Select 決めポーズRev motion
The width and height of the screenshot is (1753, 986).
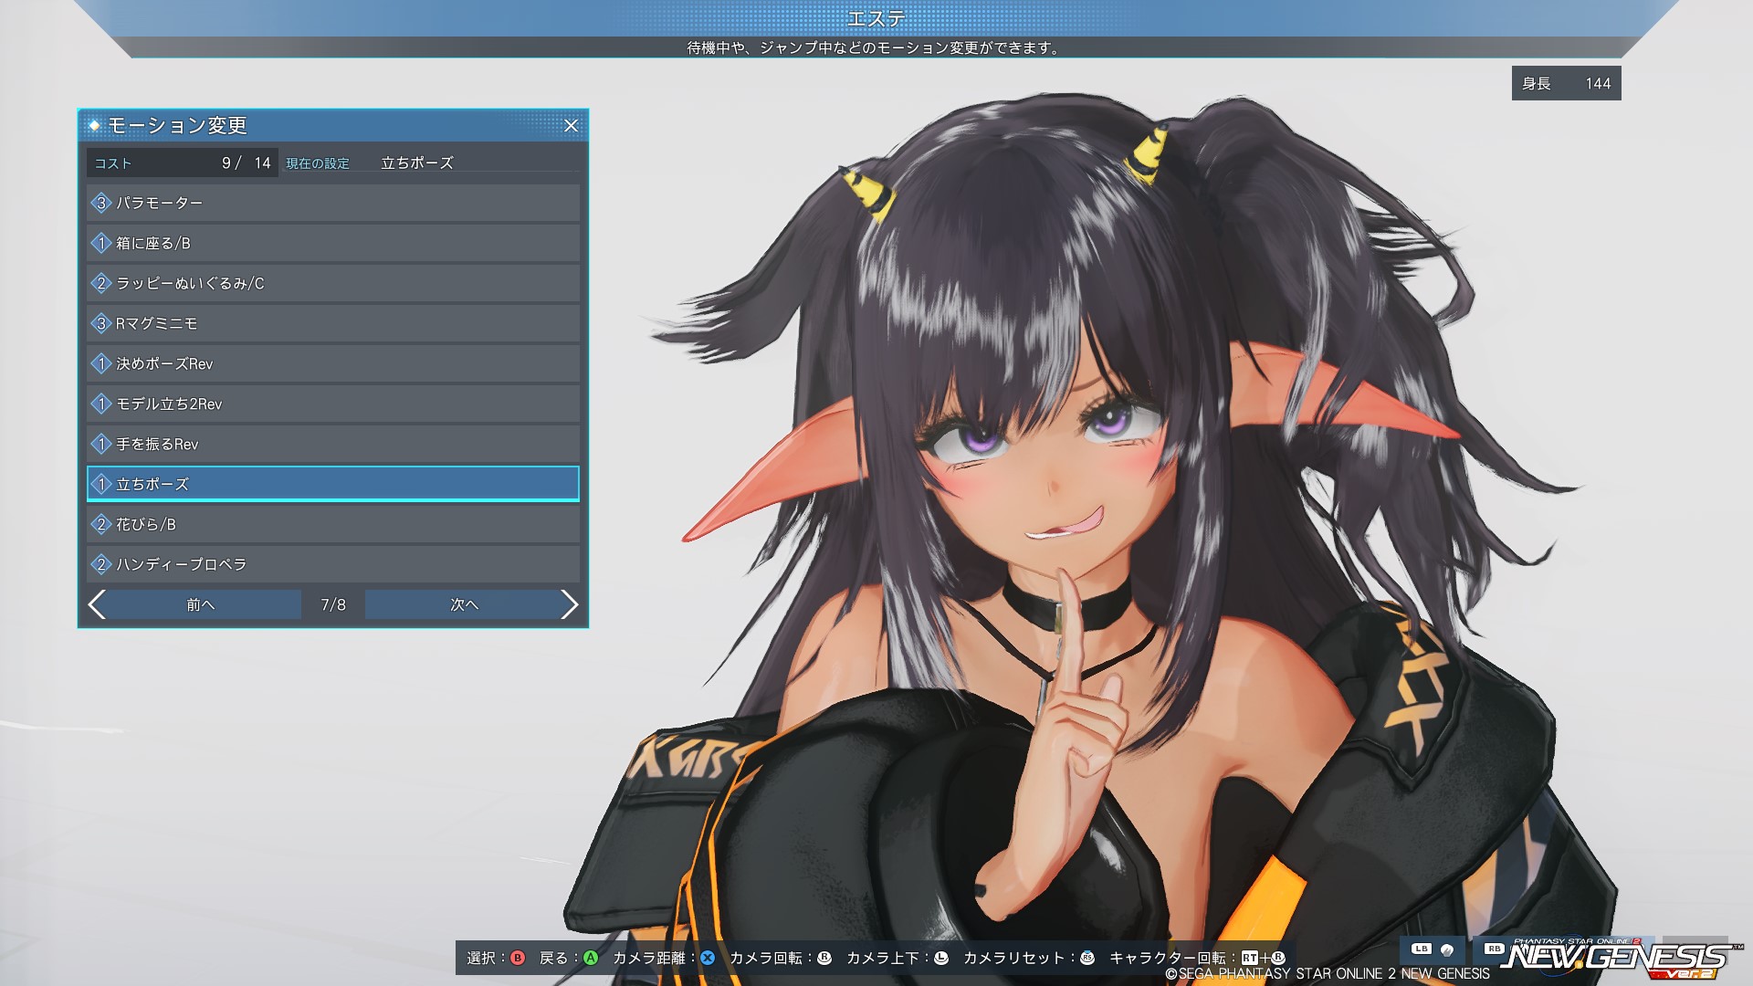[333, 363]
